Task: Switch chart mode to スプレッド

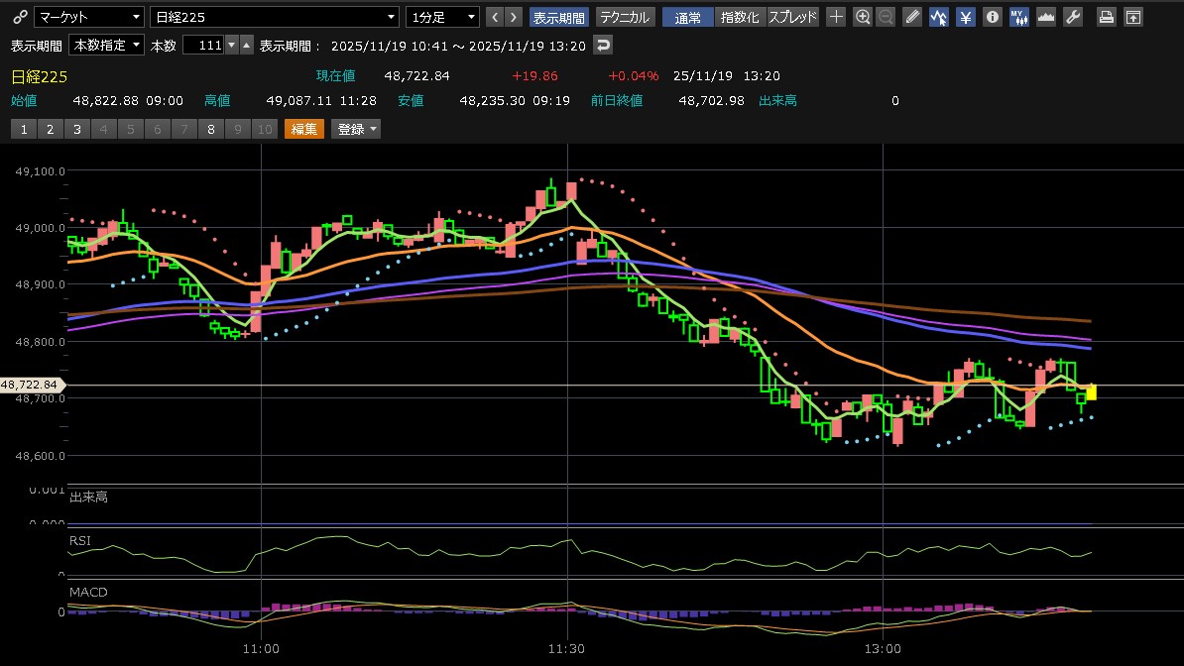Action: [x=793, y=17]
